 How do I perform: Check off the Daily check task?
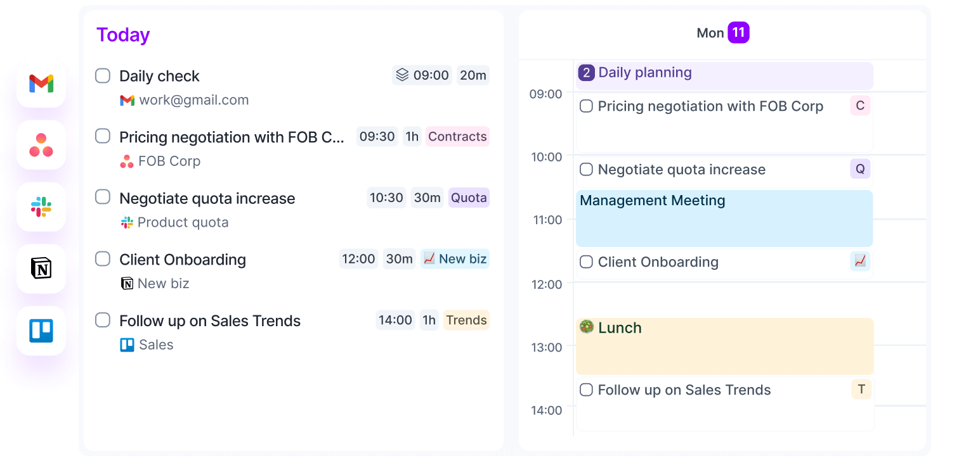[103, 75]
